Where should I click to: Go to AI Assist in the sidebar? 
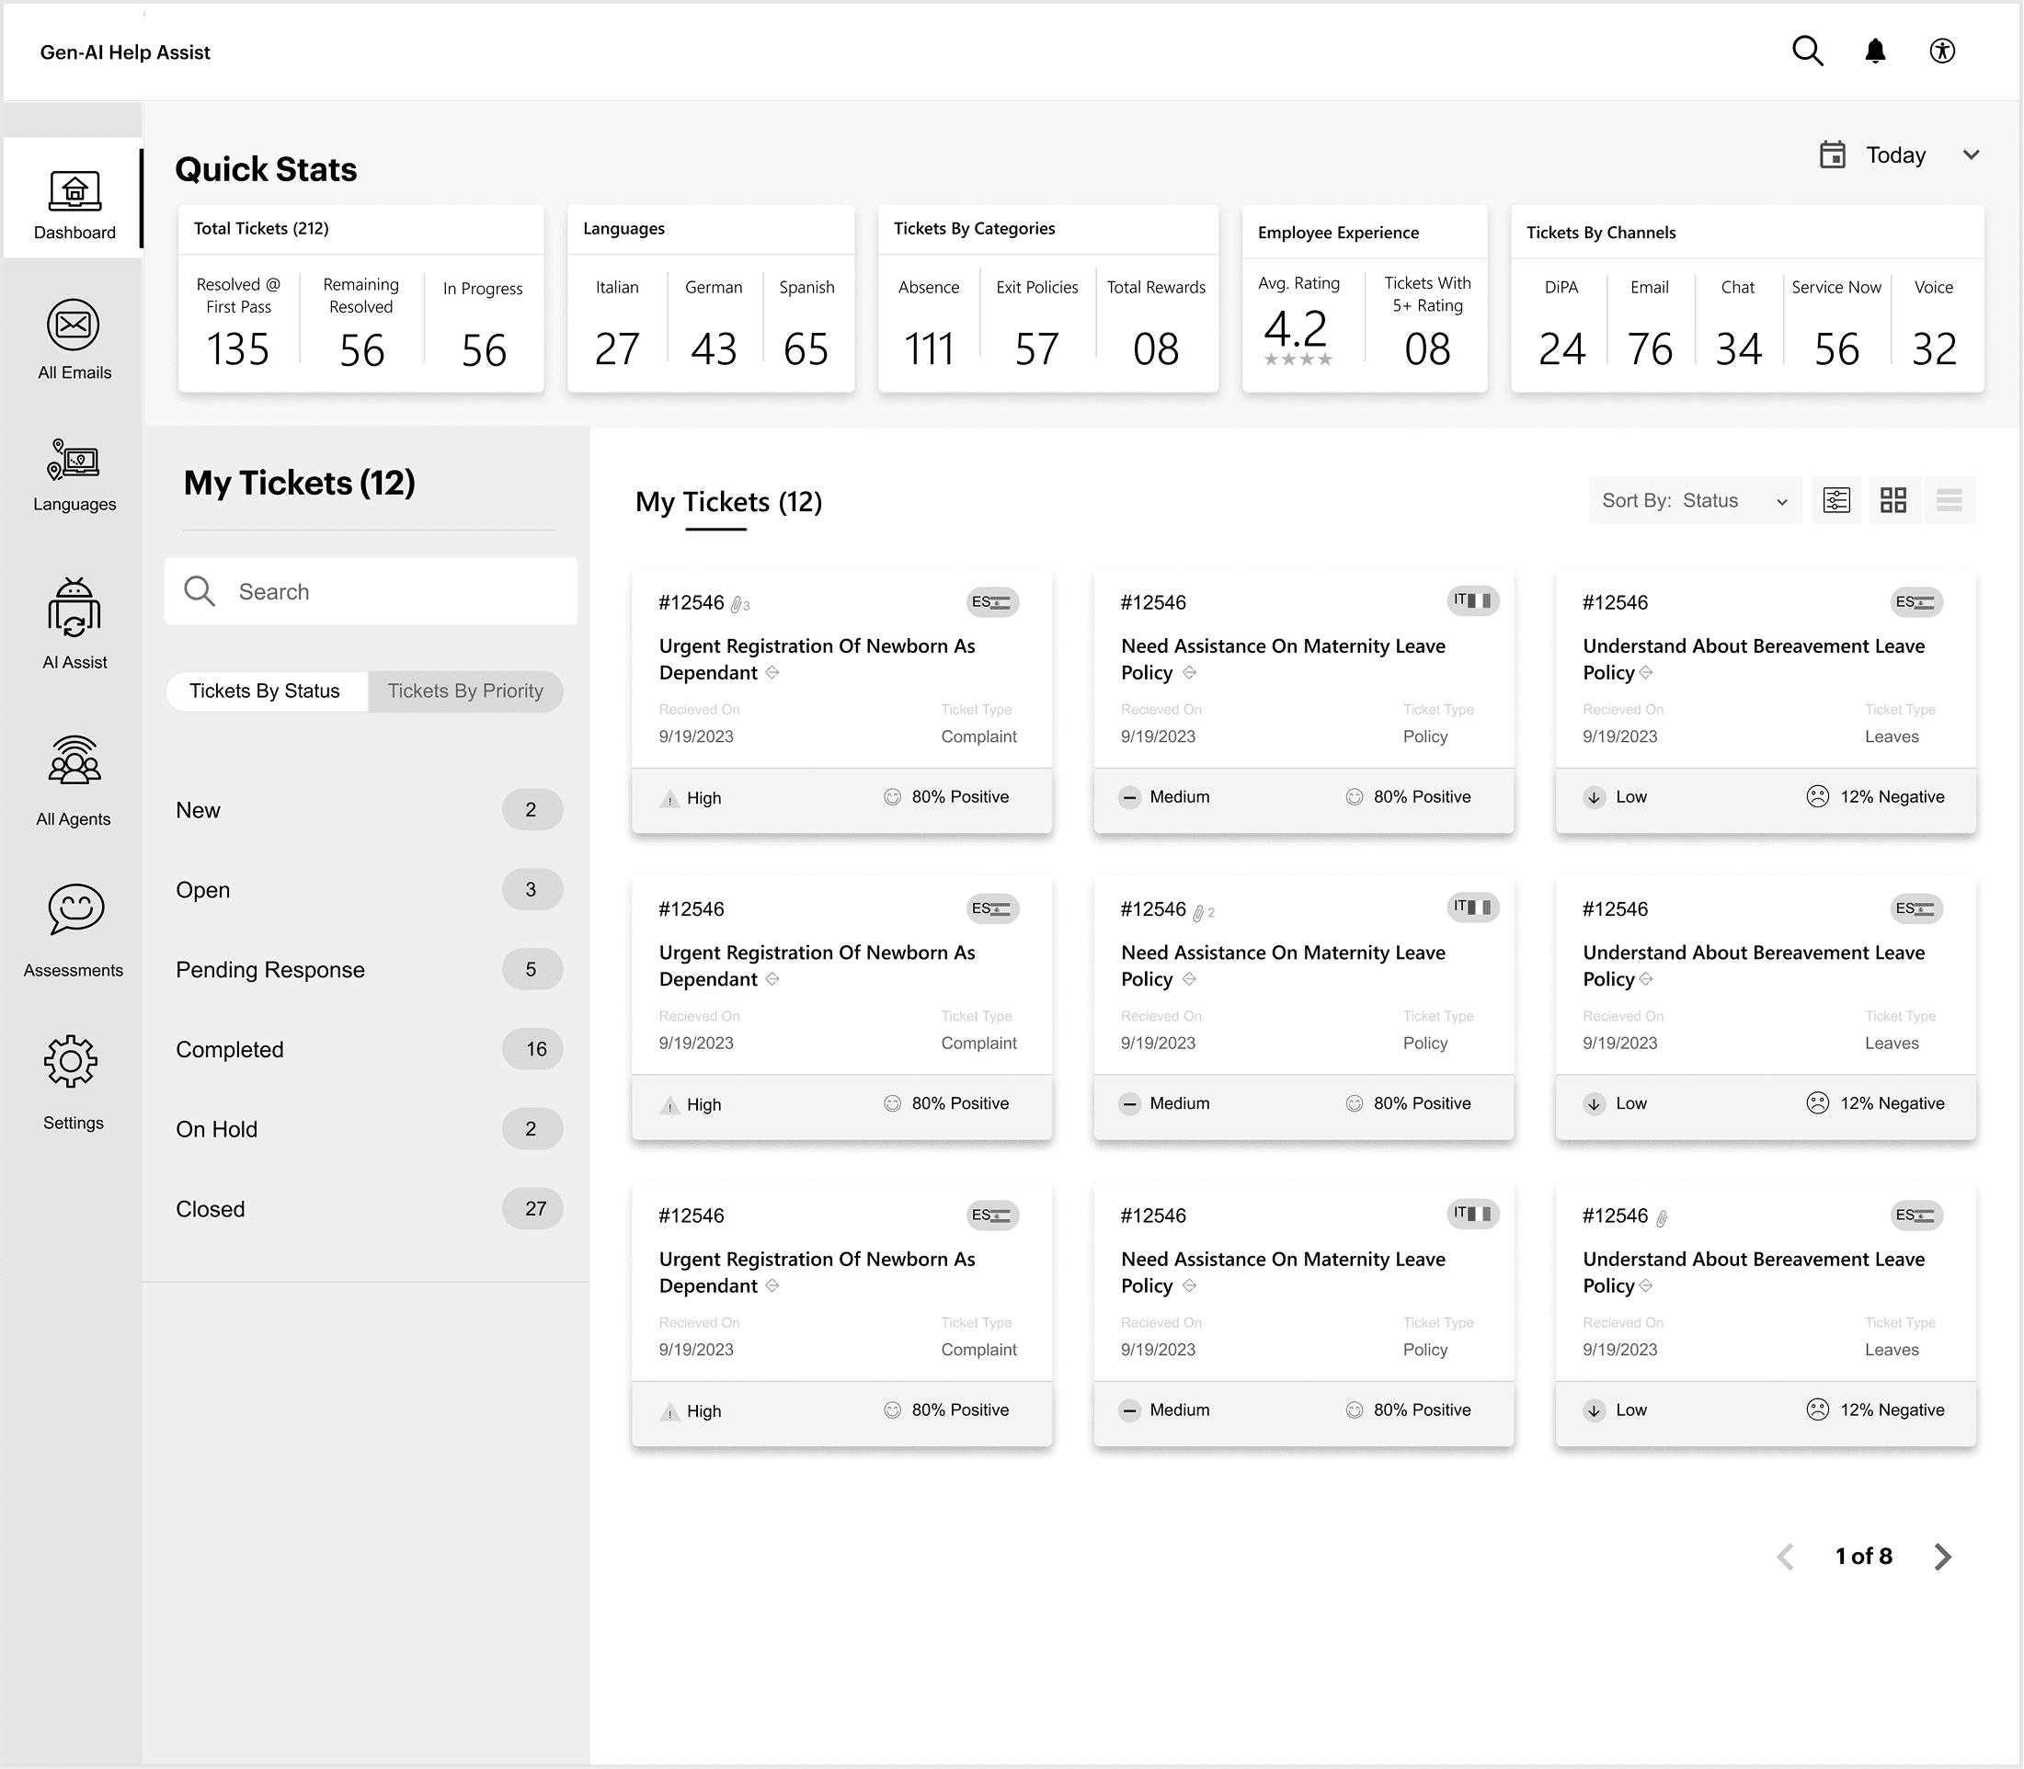pyautogui.click(x=74, y=622)
